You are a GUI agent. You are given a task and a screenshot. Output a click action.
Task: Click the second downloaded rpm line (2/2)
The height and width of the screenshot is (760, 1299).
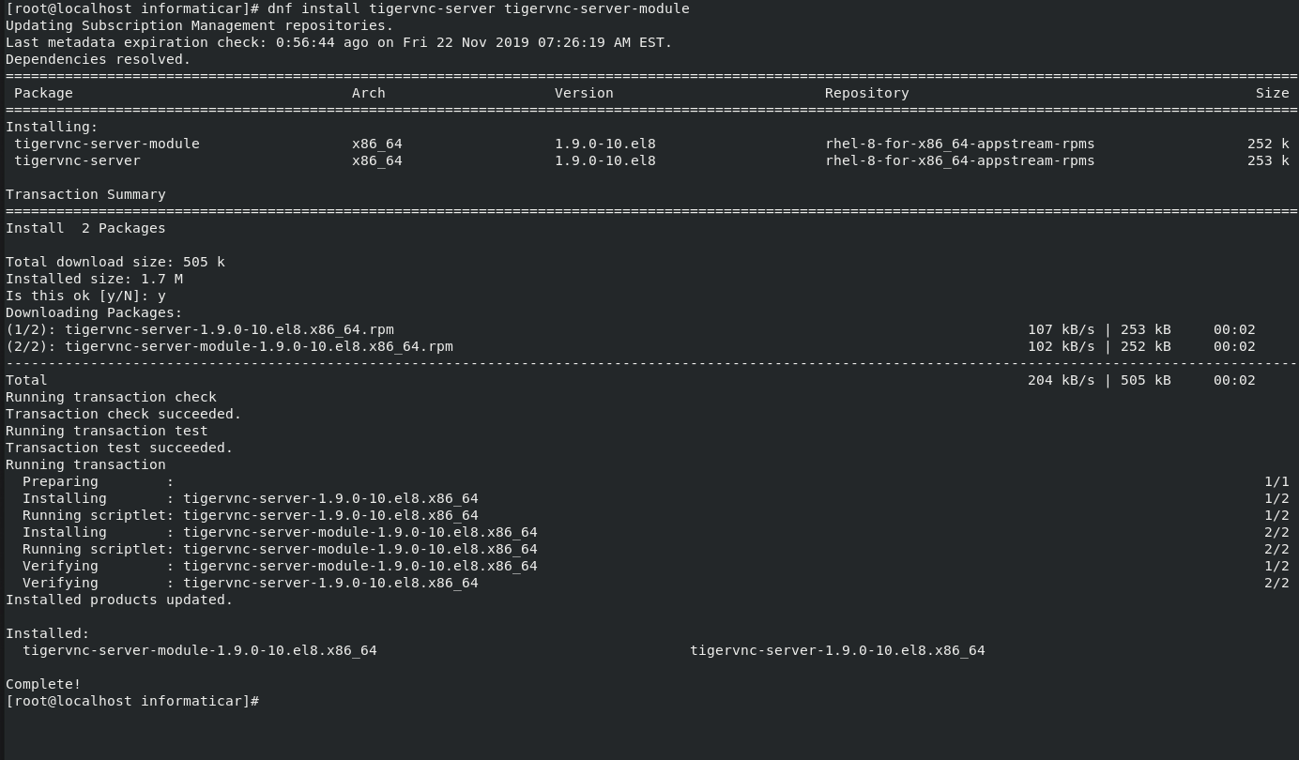coord(631,346)
